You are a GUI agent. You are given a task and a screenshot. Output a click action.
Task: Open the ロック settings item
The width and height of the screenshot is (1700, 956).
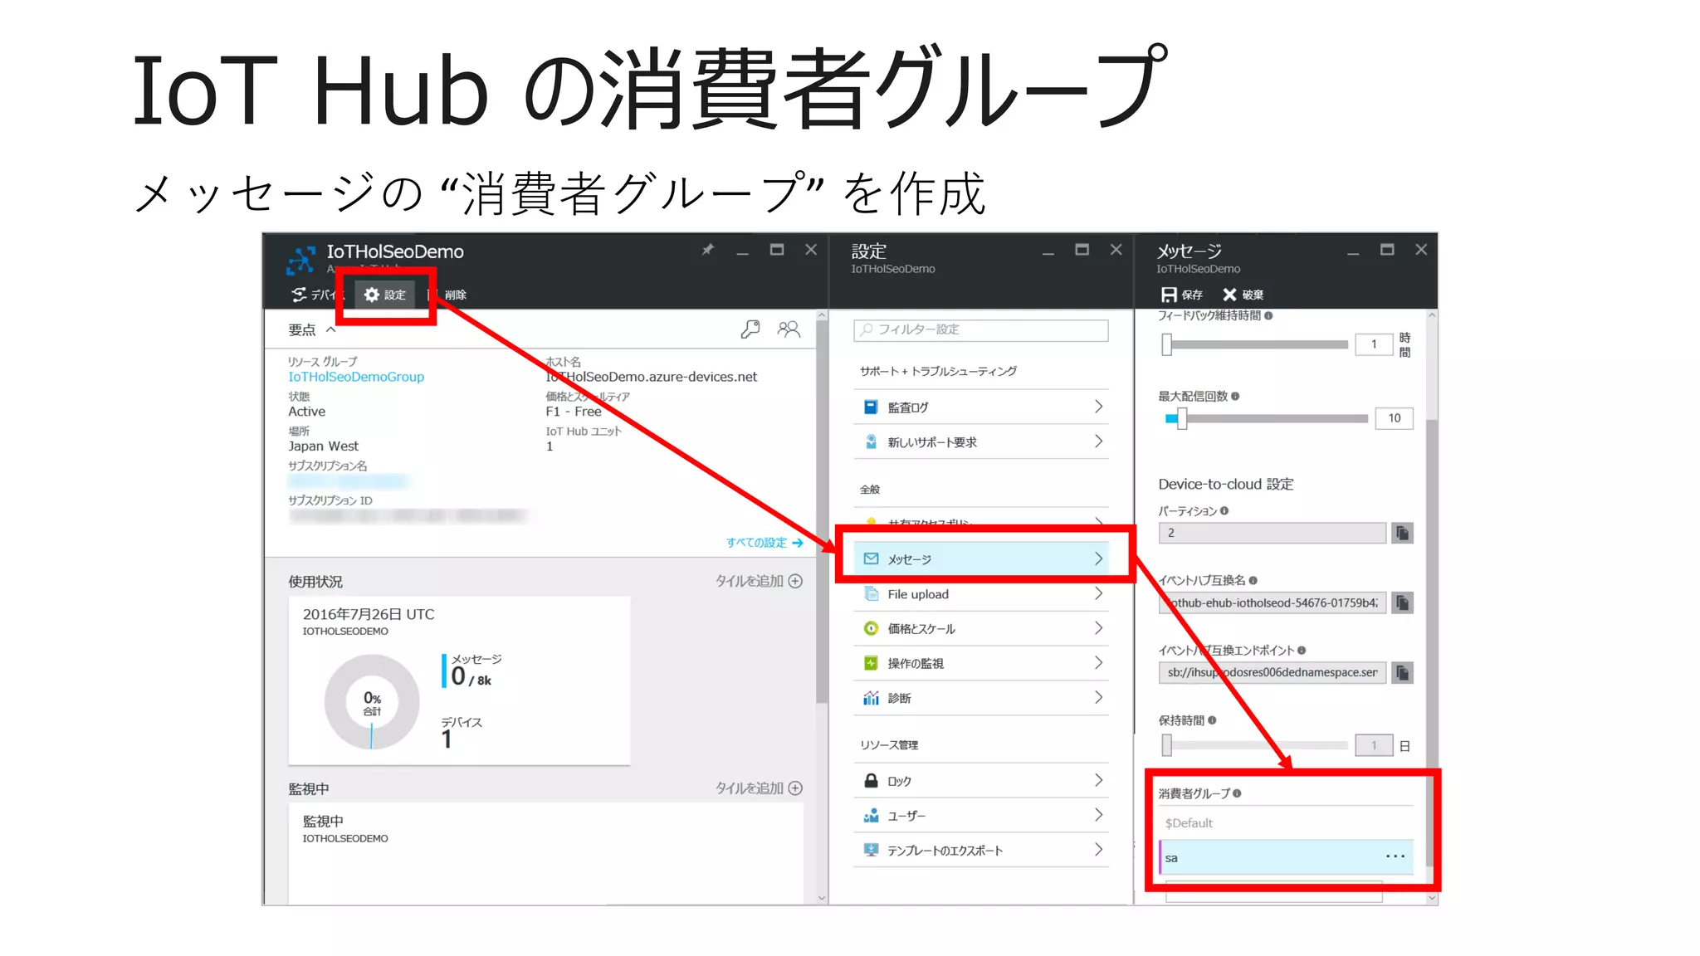pyautogui.click(x=981, y=781)
